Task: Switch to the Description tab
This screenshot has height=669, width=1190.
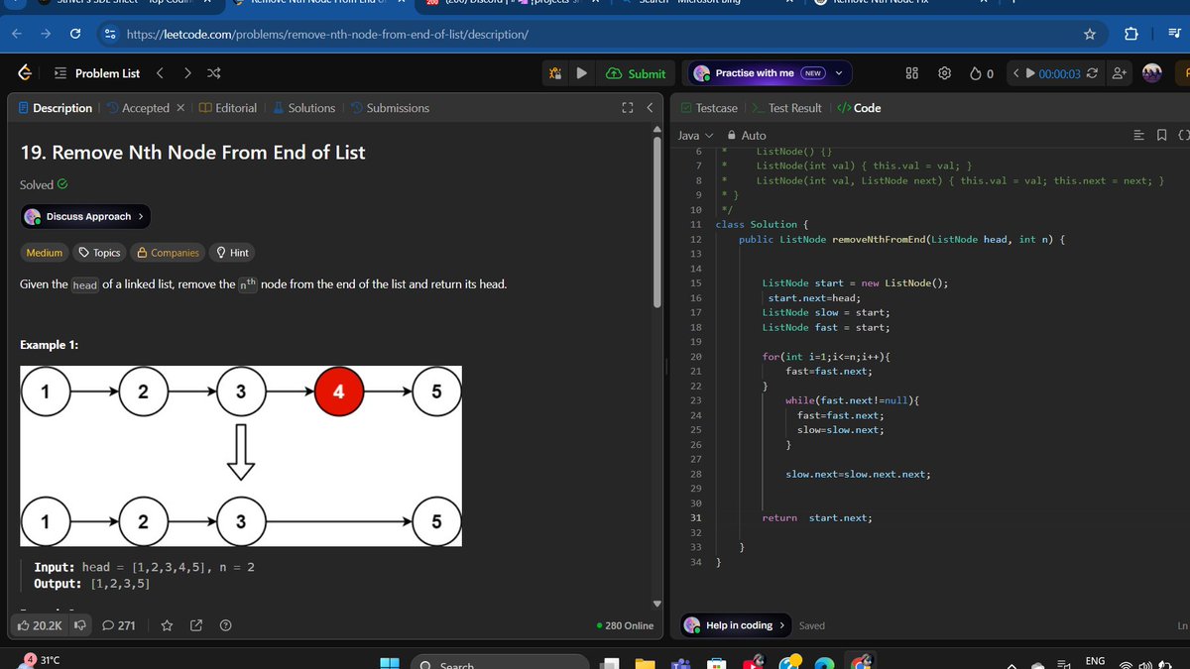Action: [56, 108]
